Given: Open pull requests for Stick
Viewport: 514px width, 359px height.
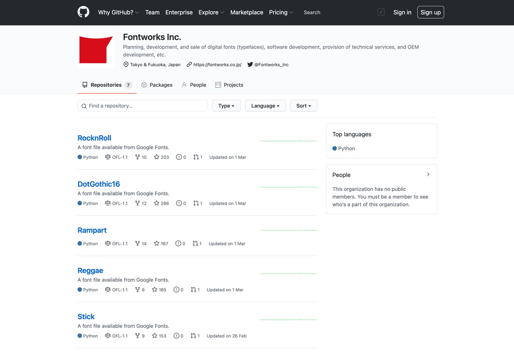Looking at the screenshot, I should tap(195, 336).
